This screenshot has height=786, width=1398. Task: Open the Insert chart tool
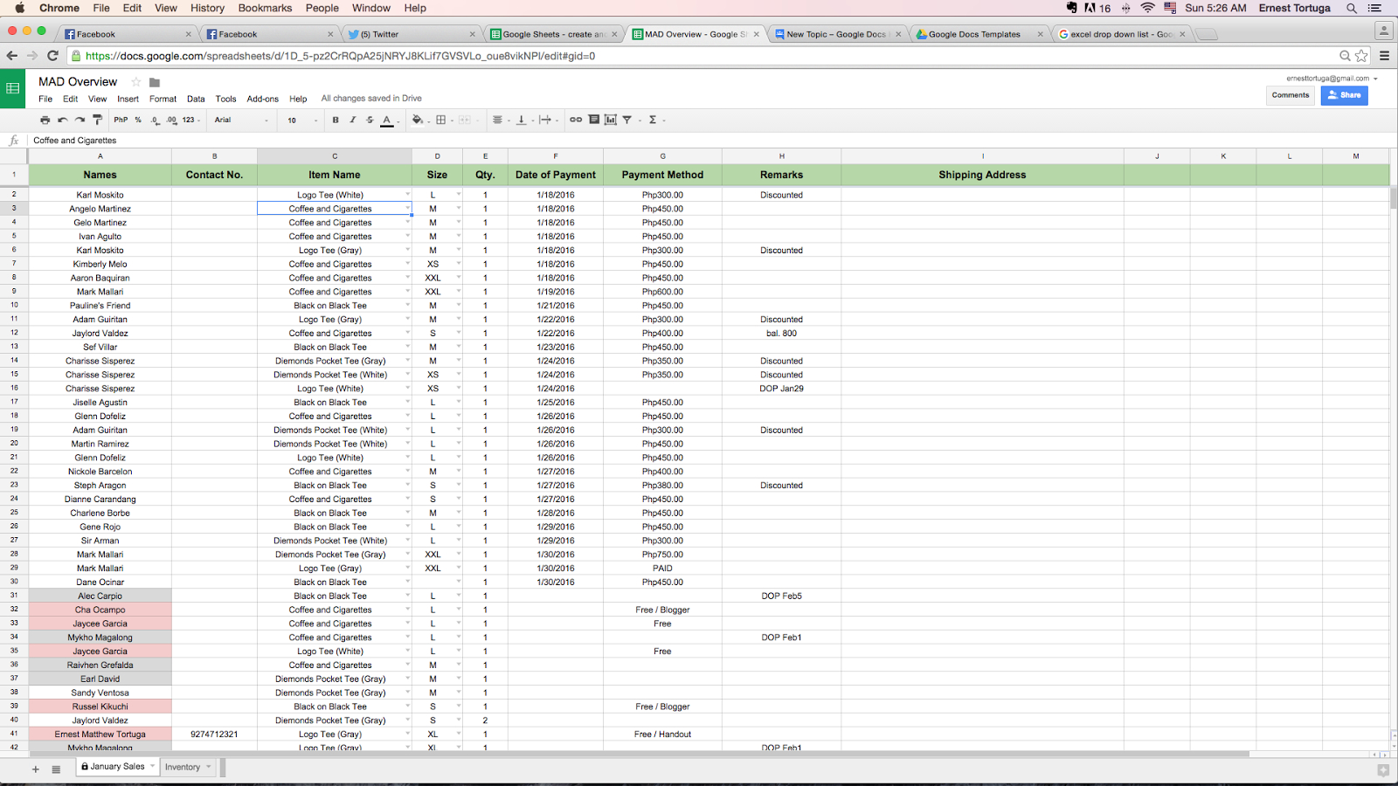(x=610, y=120)
